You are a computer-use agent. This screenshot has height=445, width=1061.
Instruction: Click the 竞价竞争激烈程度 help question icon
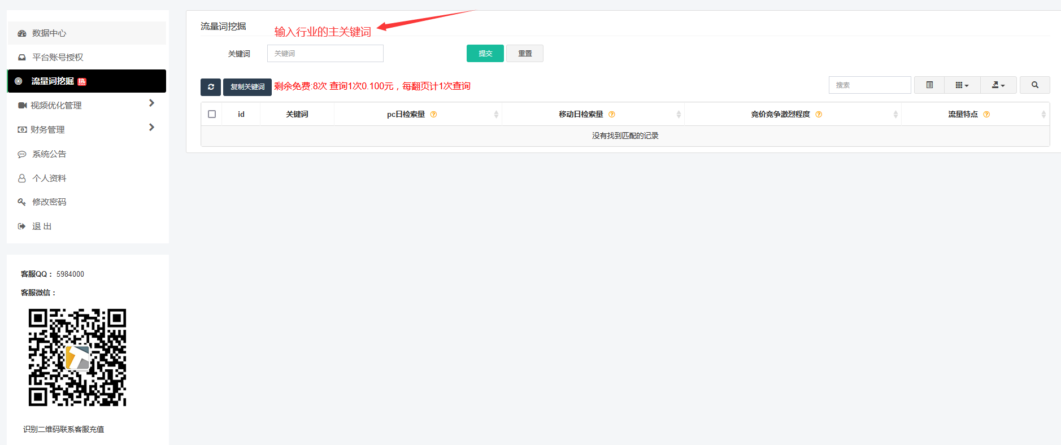pyautogui.click(x=819, y=115)
